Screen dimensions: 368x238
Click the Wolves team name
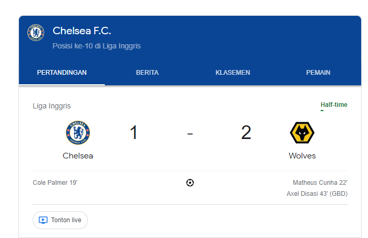(302, 156)
